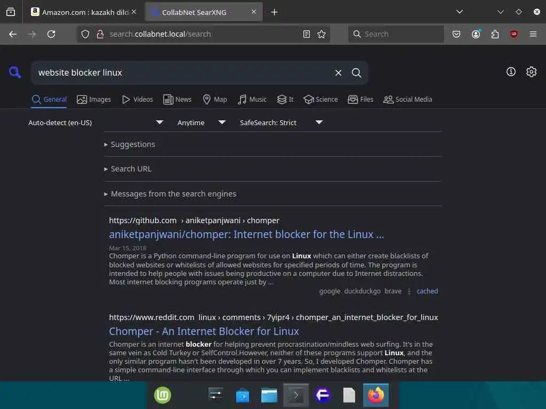The image size is (546, 409).
Task: Open extensions puzzle icon
Action: pyautogui.click(x=495, y=34)
